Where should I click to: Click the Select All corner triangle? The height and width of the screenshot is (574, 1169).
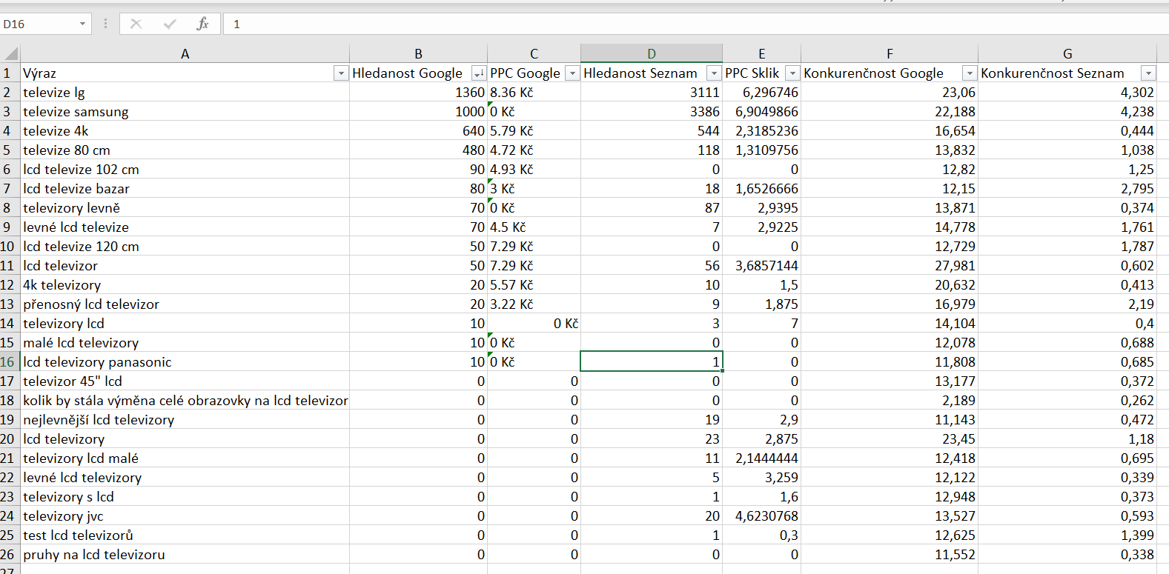click(x=10, y=53)
